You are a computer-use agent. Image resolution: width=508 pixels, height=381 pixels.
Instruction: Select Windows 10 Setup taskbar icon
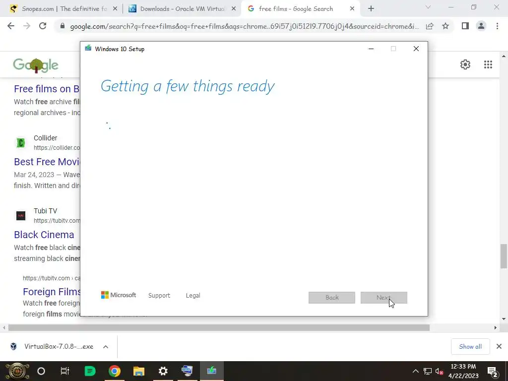click(211, 371)
